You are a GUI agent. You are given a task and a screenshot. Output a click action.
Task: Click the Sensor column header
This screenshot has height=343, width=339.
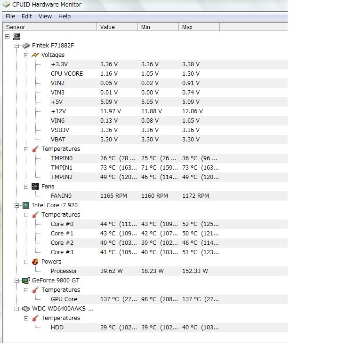coord(50,27)
